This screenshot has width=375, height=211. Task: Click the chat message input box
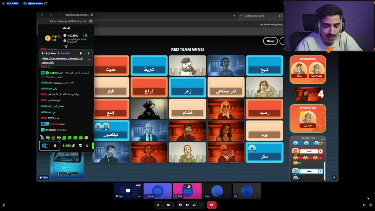[50, 146]
